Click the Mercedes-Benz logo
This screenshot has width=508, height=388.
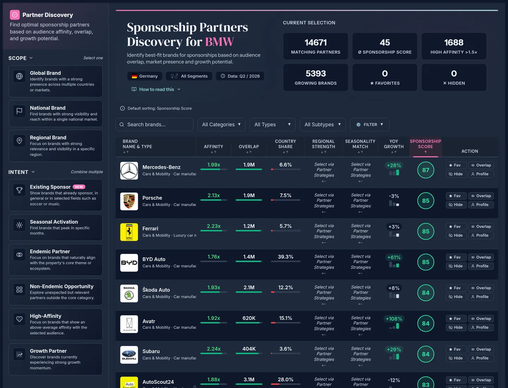click(129, 171)
